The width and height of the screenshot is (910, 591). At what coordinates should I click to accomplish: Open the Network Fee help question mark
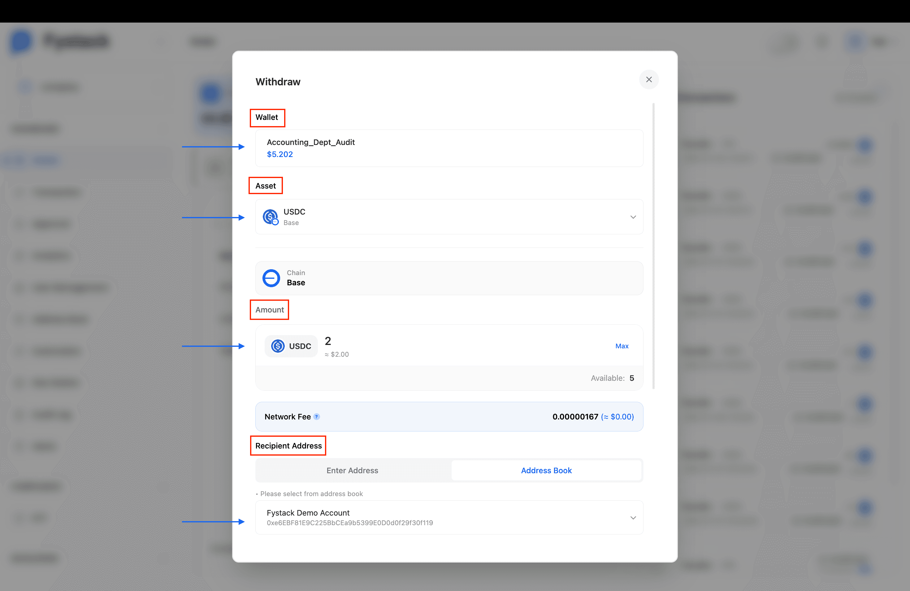(x=317, y=417)
